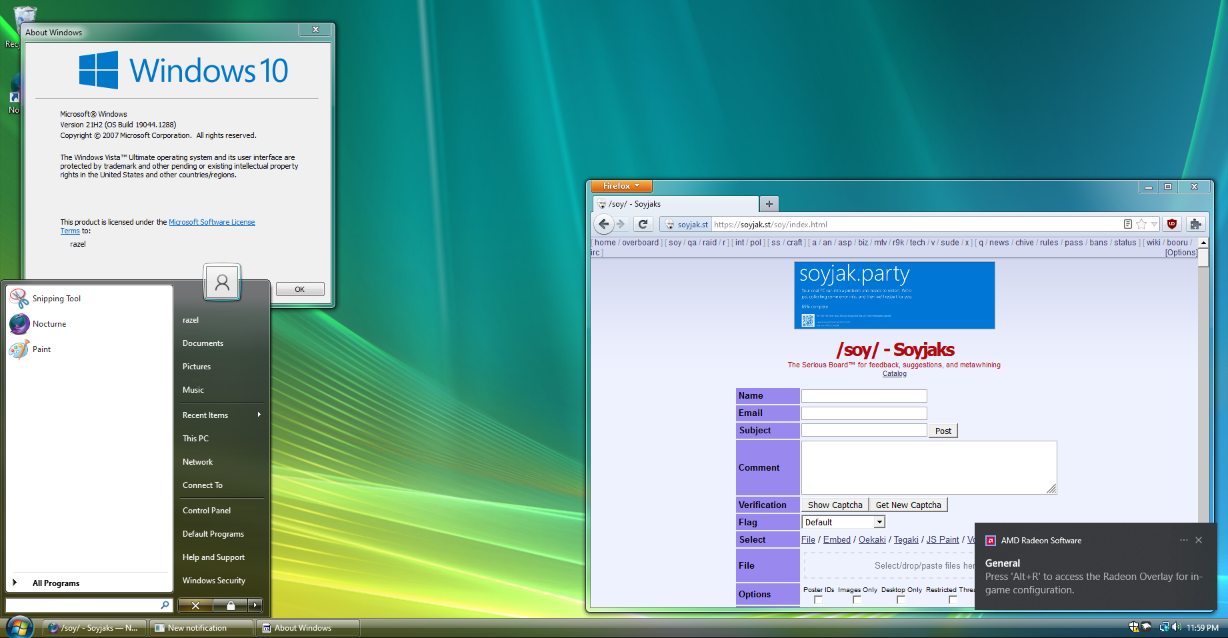Open Documents from the Start menu
The height and width of the screenshot is (638, 1228).
203,343
